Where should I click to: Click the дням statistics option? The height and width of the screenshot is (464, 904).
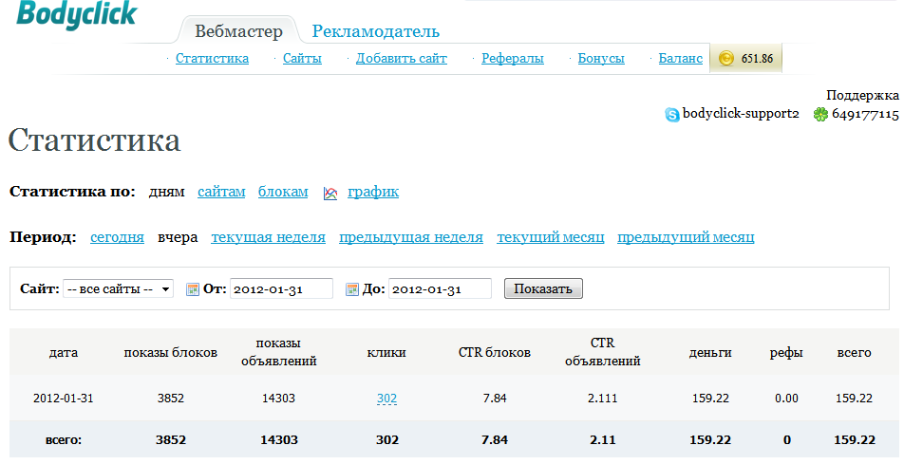[166, 192]
